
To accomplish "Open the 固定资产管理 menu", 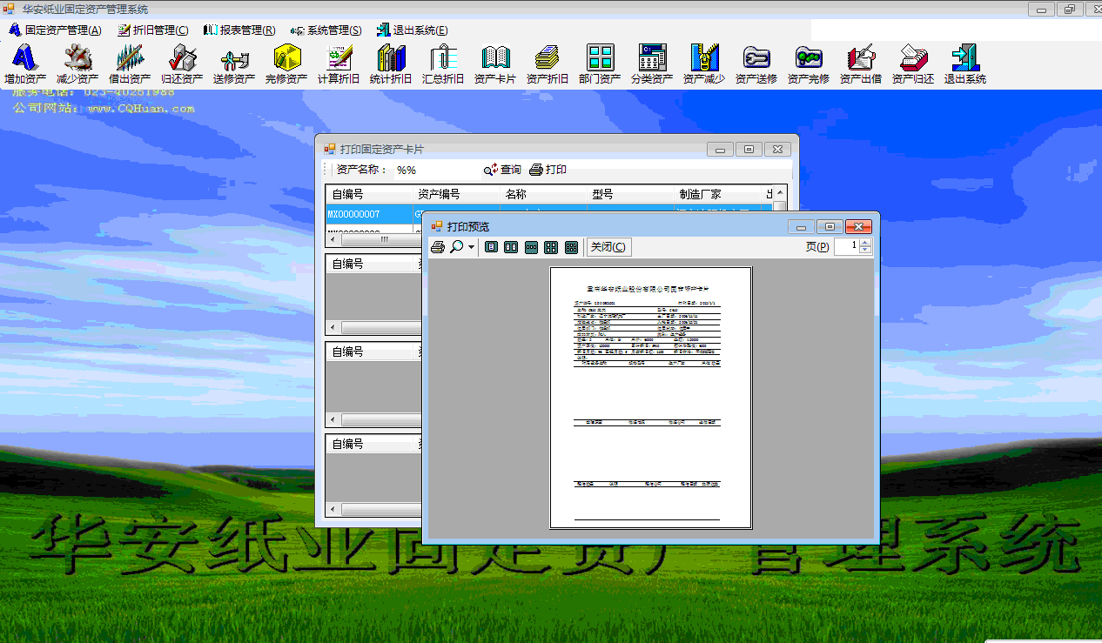I will point(56,30).
